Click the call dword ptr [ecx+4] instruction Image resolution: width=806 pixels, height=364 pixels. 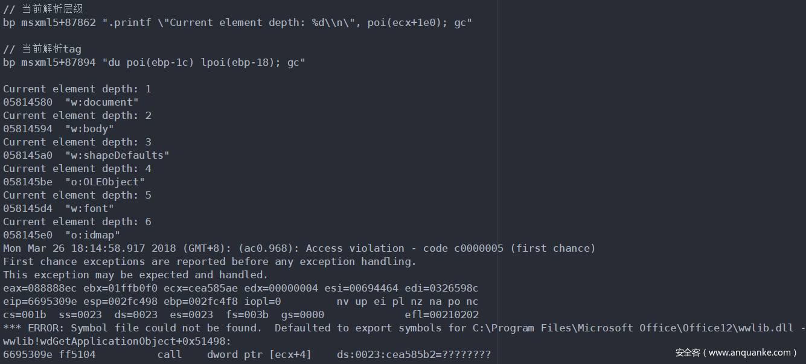click(x=234, y=354)
